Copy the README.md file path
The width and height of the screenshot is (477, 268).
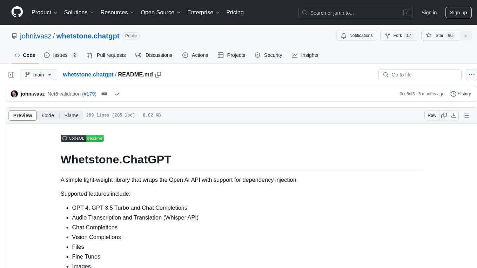coord(158,74)
